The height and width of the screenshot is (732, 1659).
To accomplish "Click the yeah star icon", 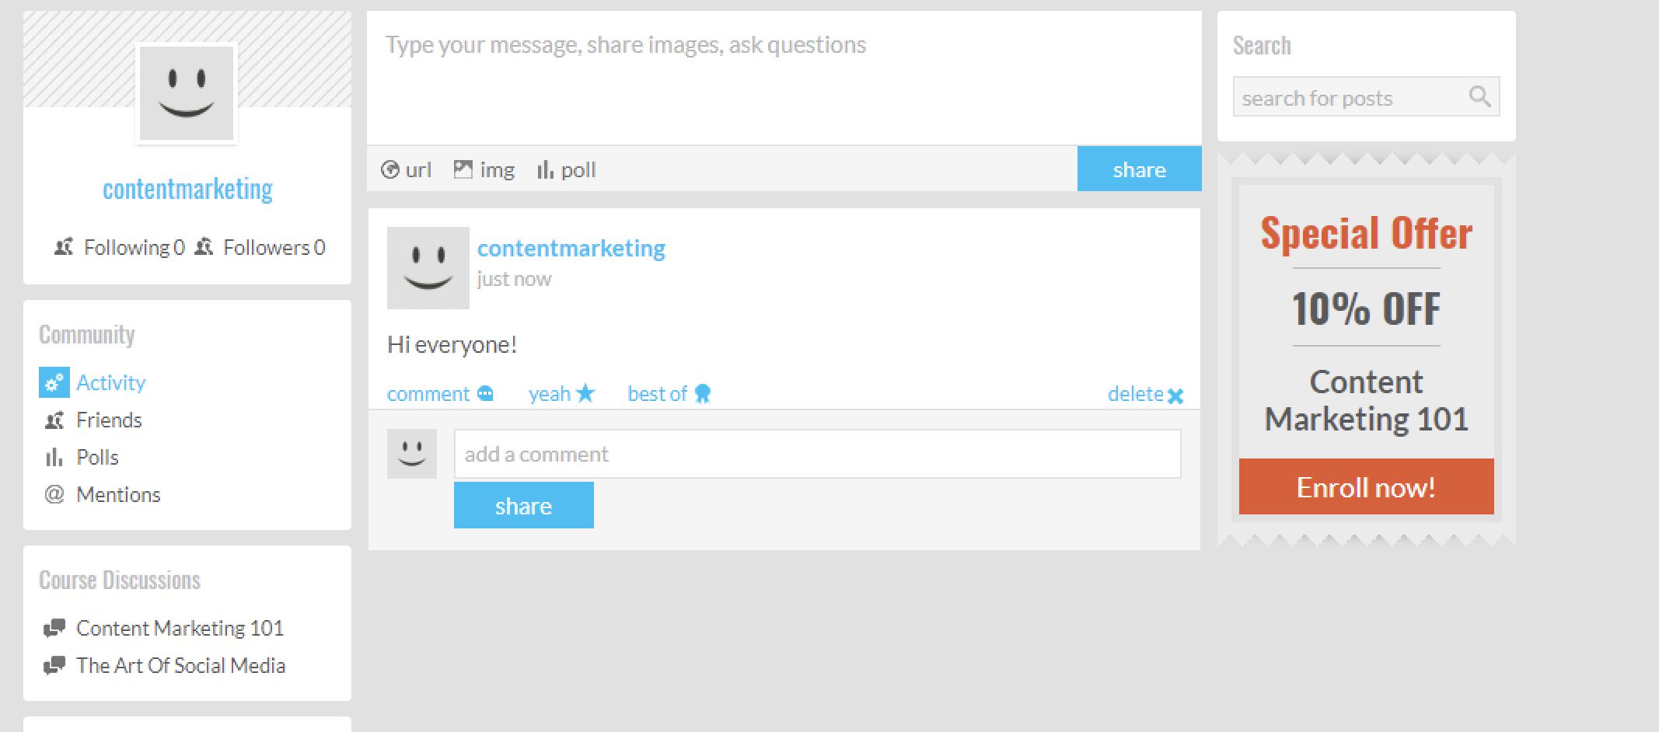I will [585, 394].
